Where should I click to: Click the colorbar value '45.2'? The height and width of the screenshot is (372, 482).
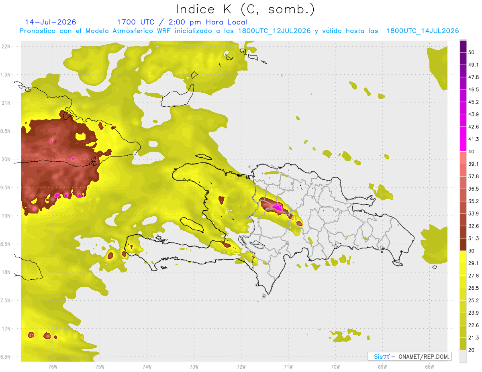click(x=474, y=102)
